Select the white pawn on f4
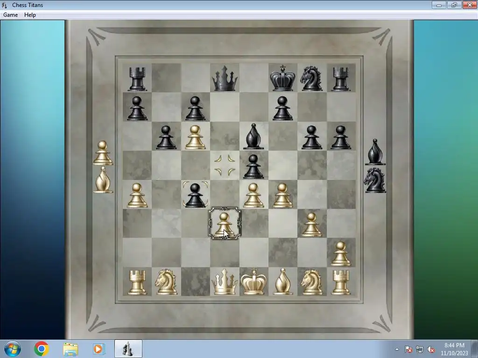Screen dimensions: 478x358 click(282, 195)
